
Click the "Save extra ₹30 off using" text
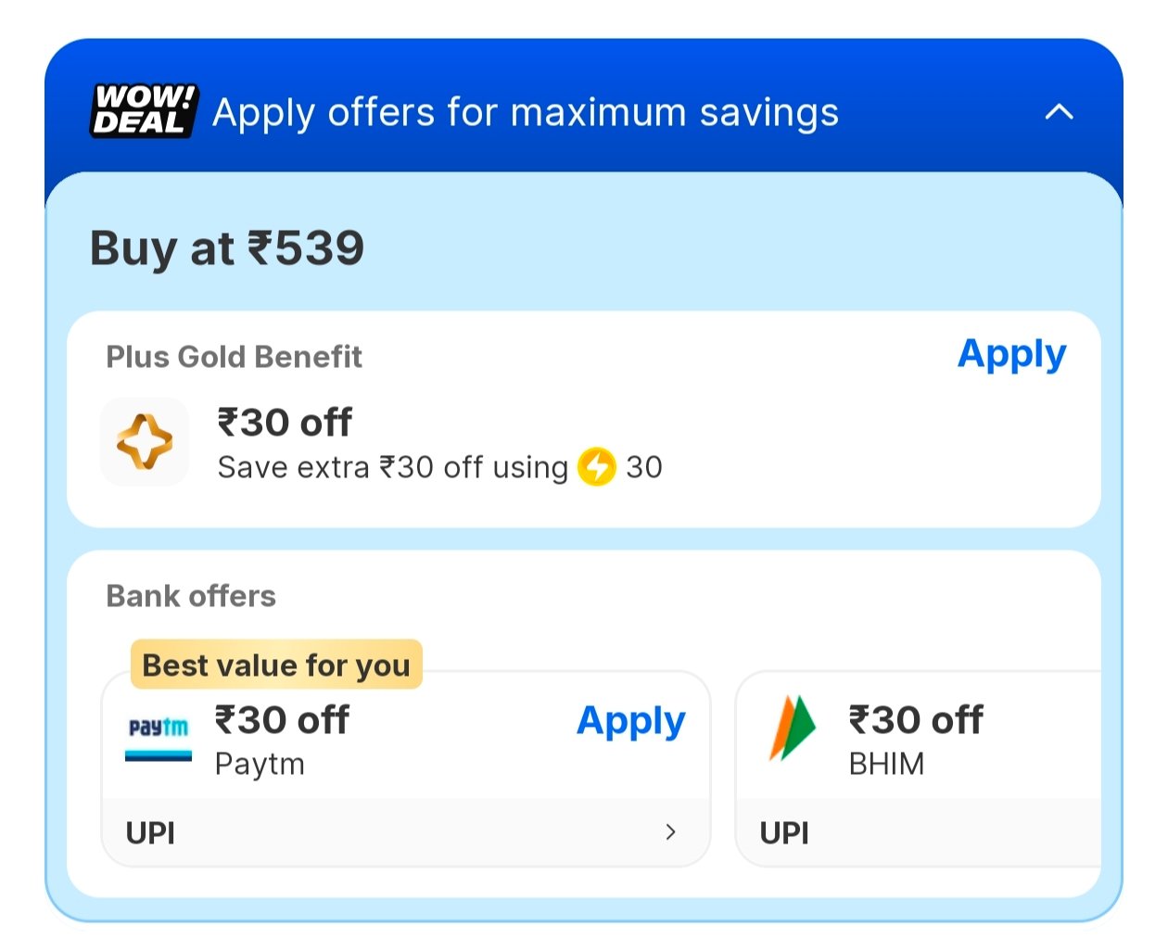pos(392,467)
